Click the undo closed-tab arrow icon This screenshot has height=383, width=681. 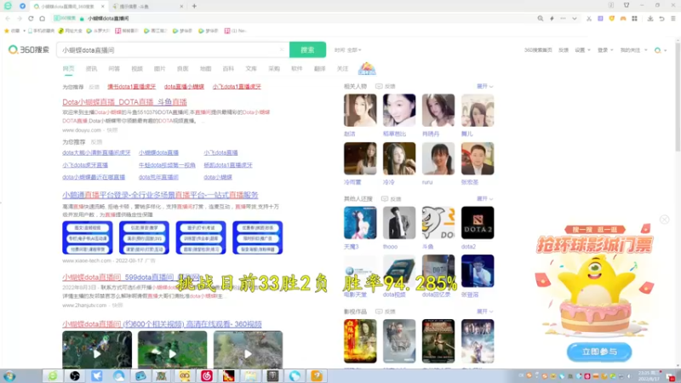pyautogui.click(x=661, y=19)
